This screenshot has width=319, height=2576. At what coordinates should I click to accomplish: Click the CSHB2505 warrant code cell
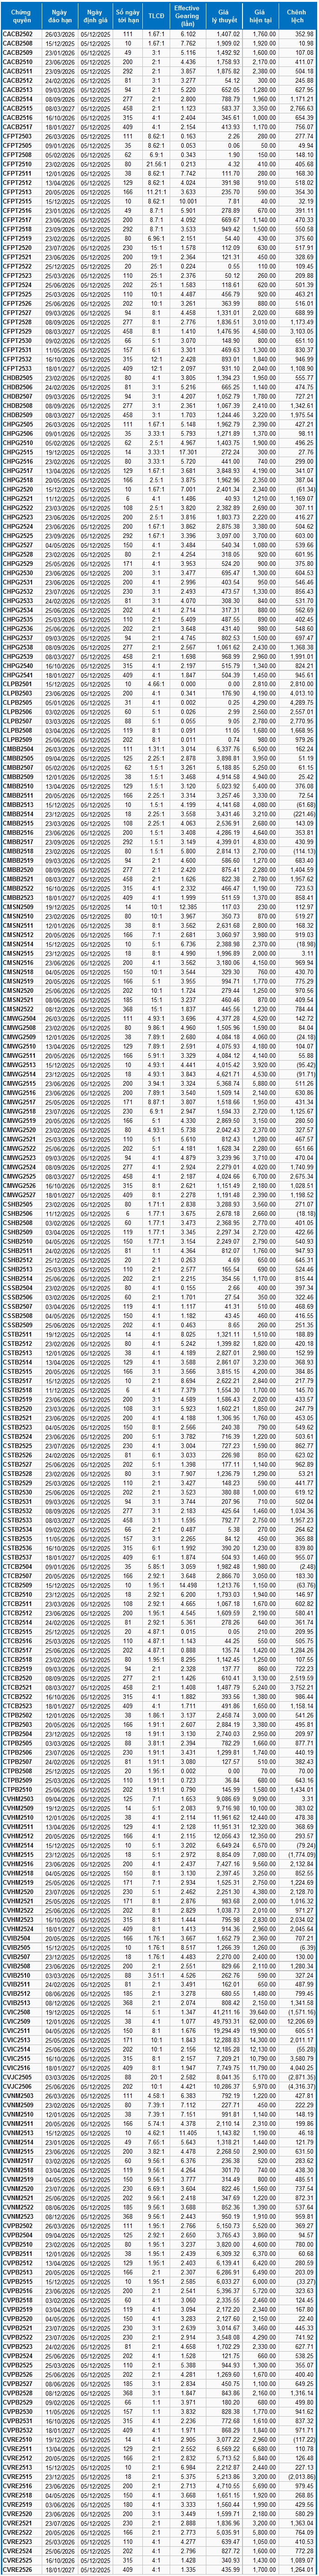pyautogui.click(x=18, y=1204)
